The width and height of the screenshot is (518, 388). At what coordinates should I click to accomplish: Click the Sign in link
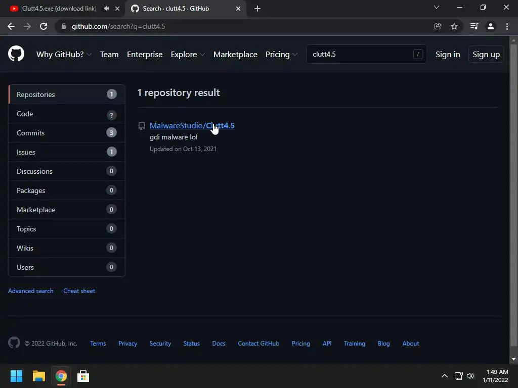pos(448,55)
